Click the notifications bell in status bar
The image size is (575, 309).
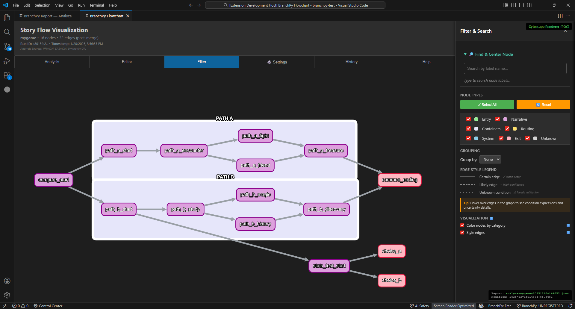tap(570, 306)
